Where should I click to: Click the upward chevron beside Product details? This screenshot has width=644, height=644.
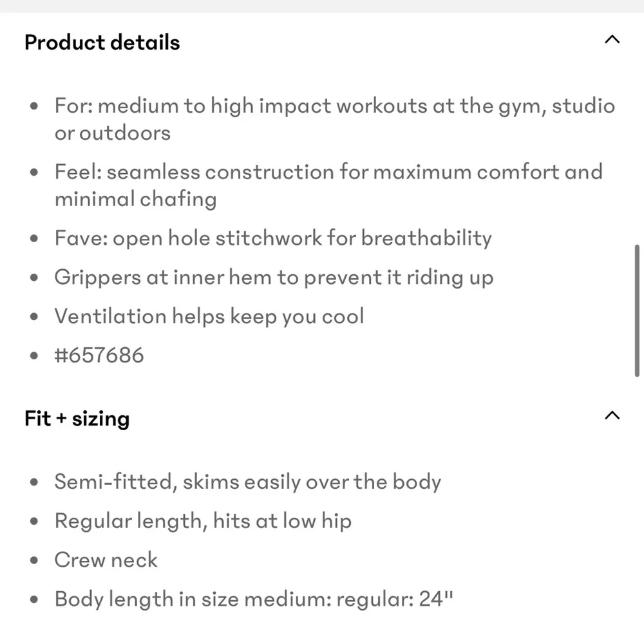(611, 39)
